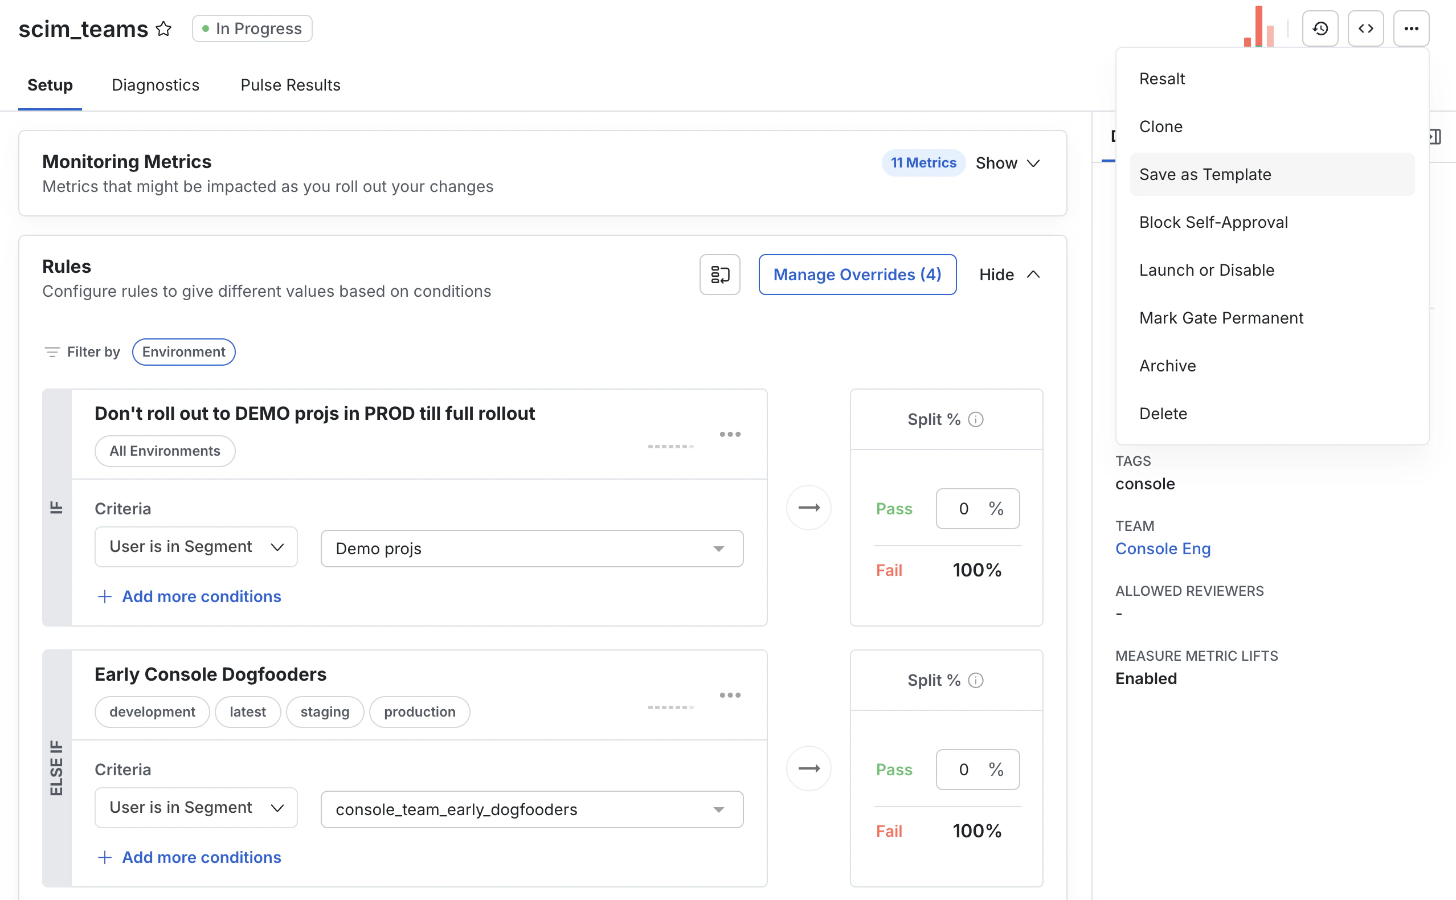
Task: Star the scim_teams gate as favorite
Action: coord(163,28)
